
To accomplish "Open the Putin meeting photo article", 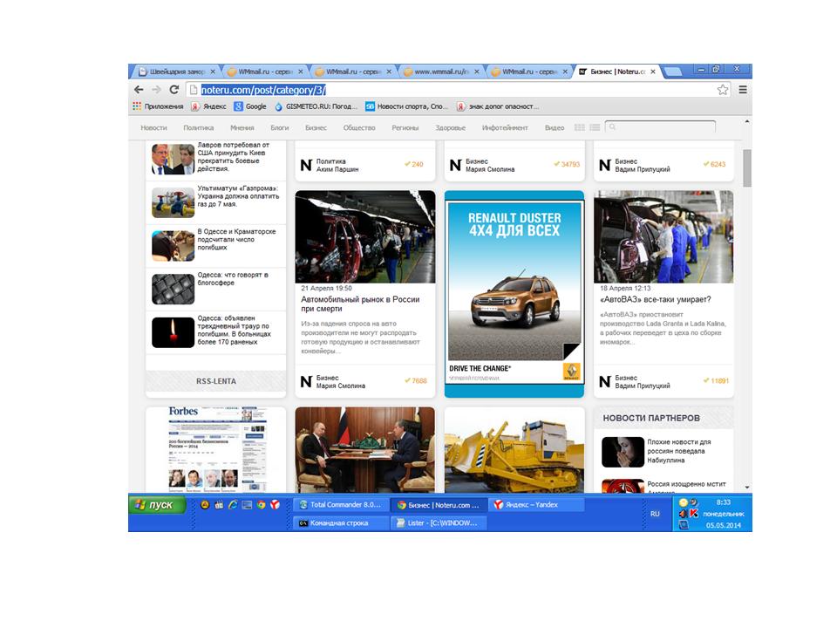I will (365, 450).
